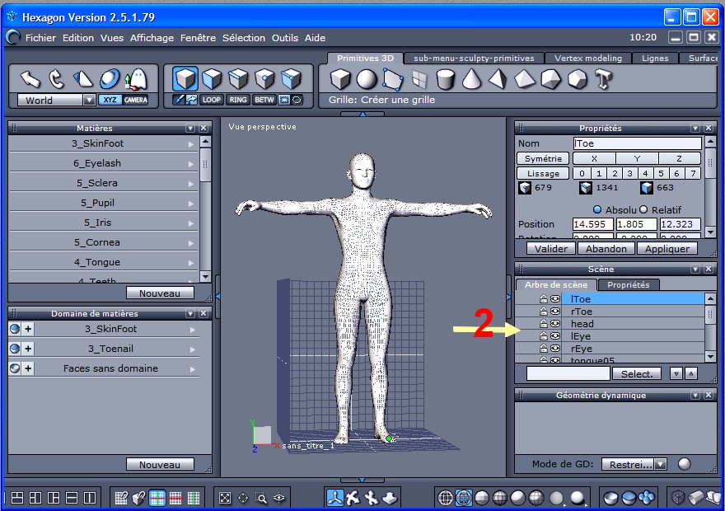
Task: Choose the wireframe globe display mode
Action: coord(445,498)
